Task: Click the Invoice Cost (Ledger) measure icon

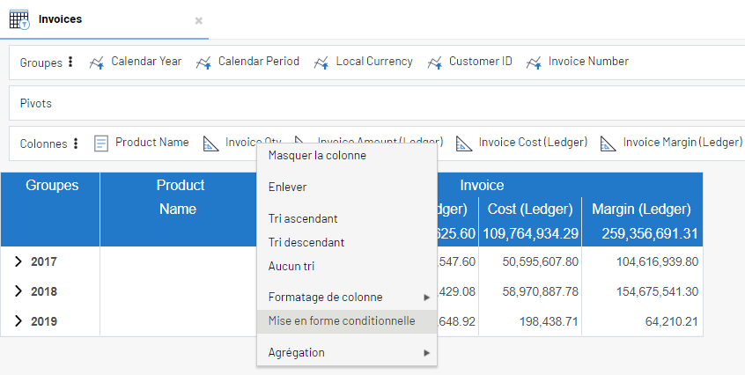Action: 464,143
